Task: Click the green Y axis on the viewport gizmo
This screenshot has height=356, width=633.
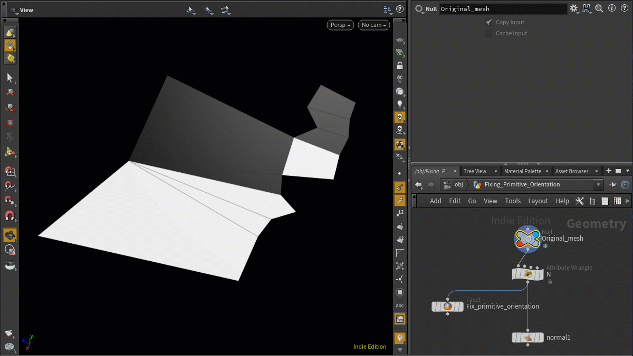Action: 30,337
